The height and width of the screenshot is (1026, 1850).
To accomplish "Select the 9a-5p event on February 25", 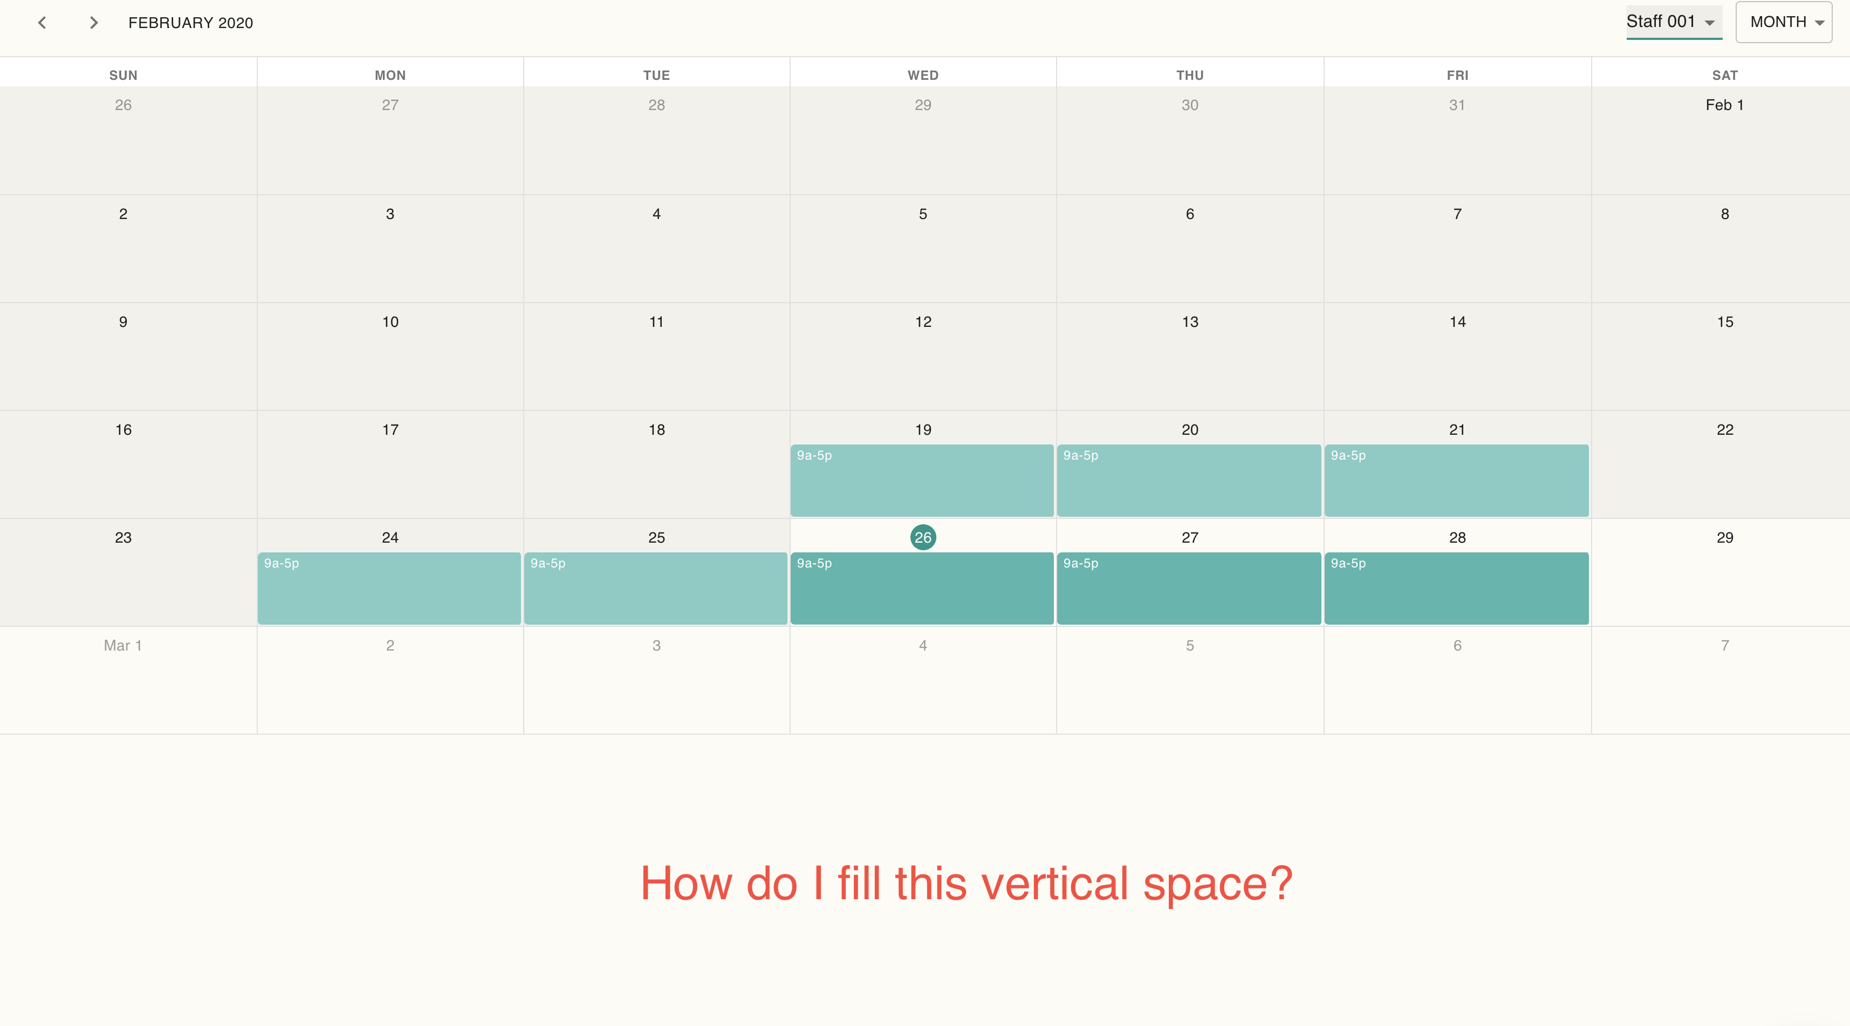I will coord(656,588).
